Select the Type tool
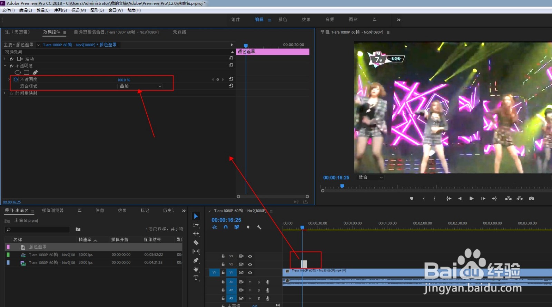 pyautogui.click(x=196, y=278)
